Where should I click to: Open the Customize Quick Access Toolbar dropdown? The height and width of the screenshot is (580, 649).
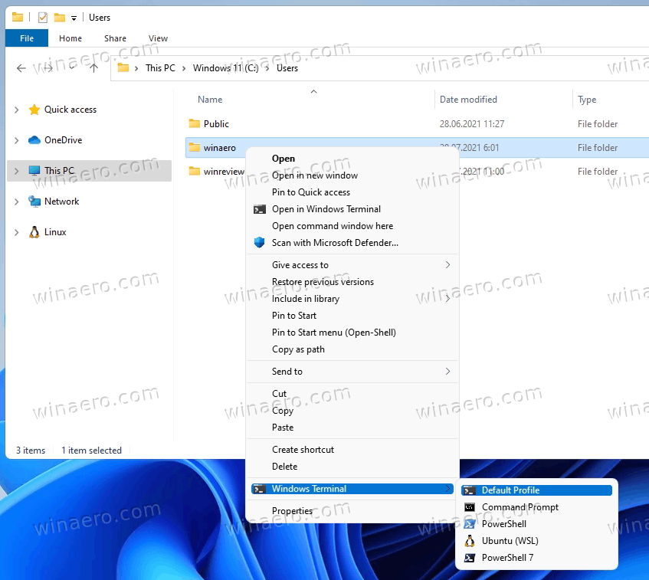click(74, 18)
